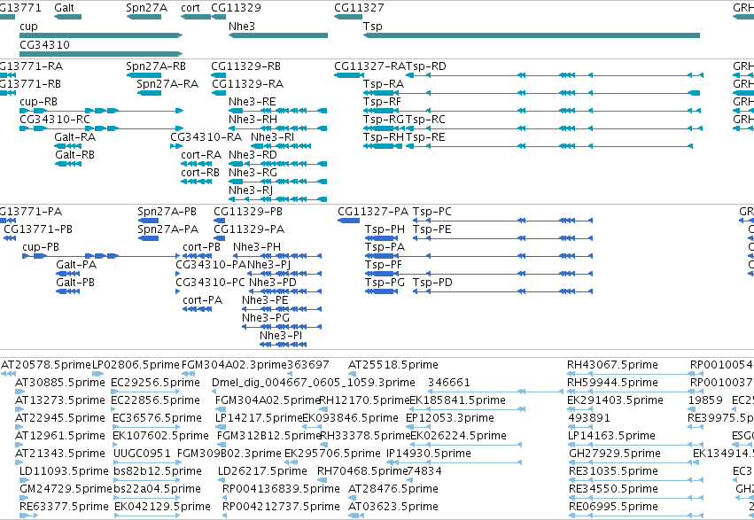754x520 pixels.
Task: Click transcript label Nhe3-RJ
Action: (251, 190)
